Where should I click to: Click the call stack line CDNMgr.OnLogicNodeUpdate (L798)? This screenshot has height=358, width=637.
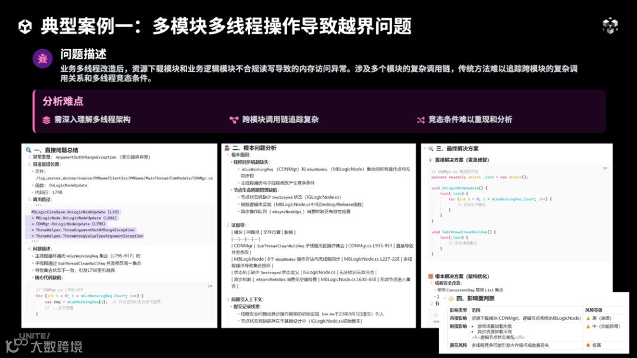pos(69,224)
